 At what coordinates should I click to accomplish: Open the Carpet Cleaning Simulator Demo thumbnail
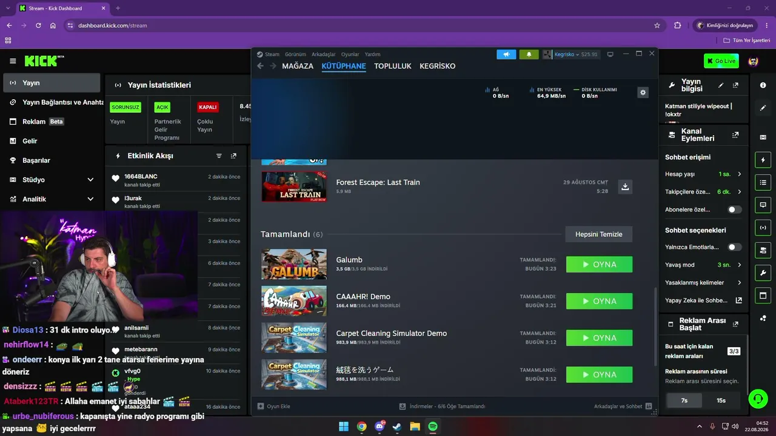[x=294, y=338]
